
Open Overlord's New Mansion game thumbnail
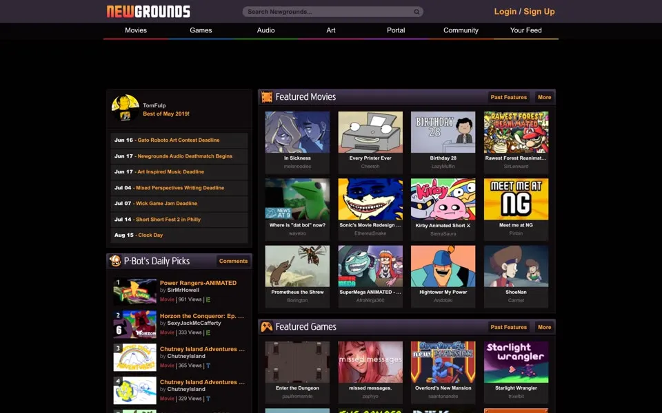tap(443, 362)
